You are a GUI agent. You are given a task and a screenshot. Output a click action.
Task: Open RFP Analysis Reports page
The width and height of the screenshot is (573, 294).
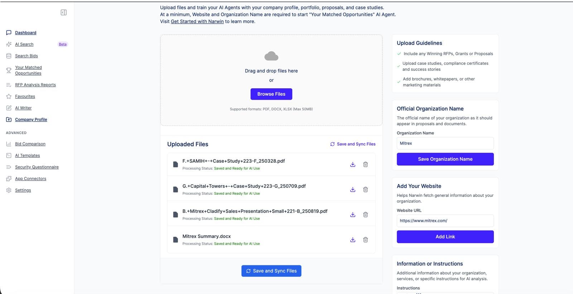[x=35, y=85]
